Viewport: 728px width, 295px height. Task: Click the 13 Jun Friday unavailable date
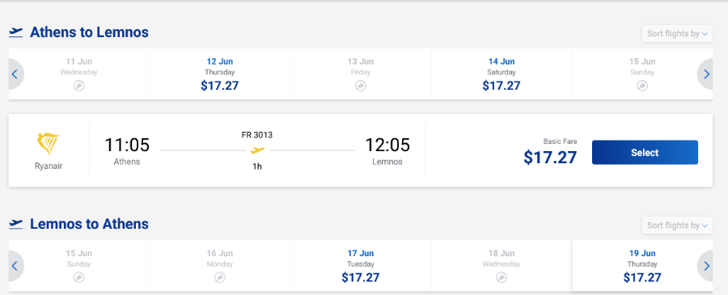[x=361, y=74]
